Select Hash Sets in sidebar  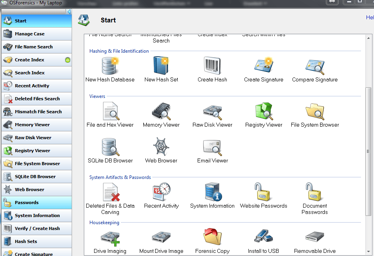pyautogui.click(x=37, y=241)
